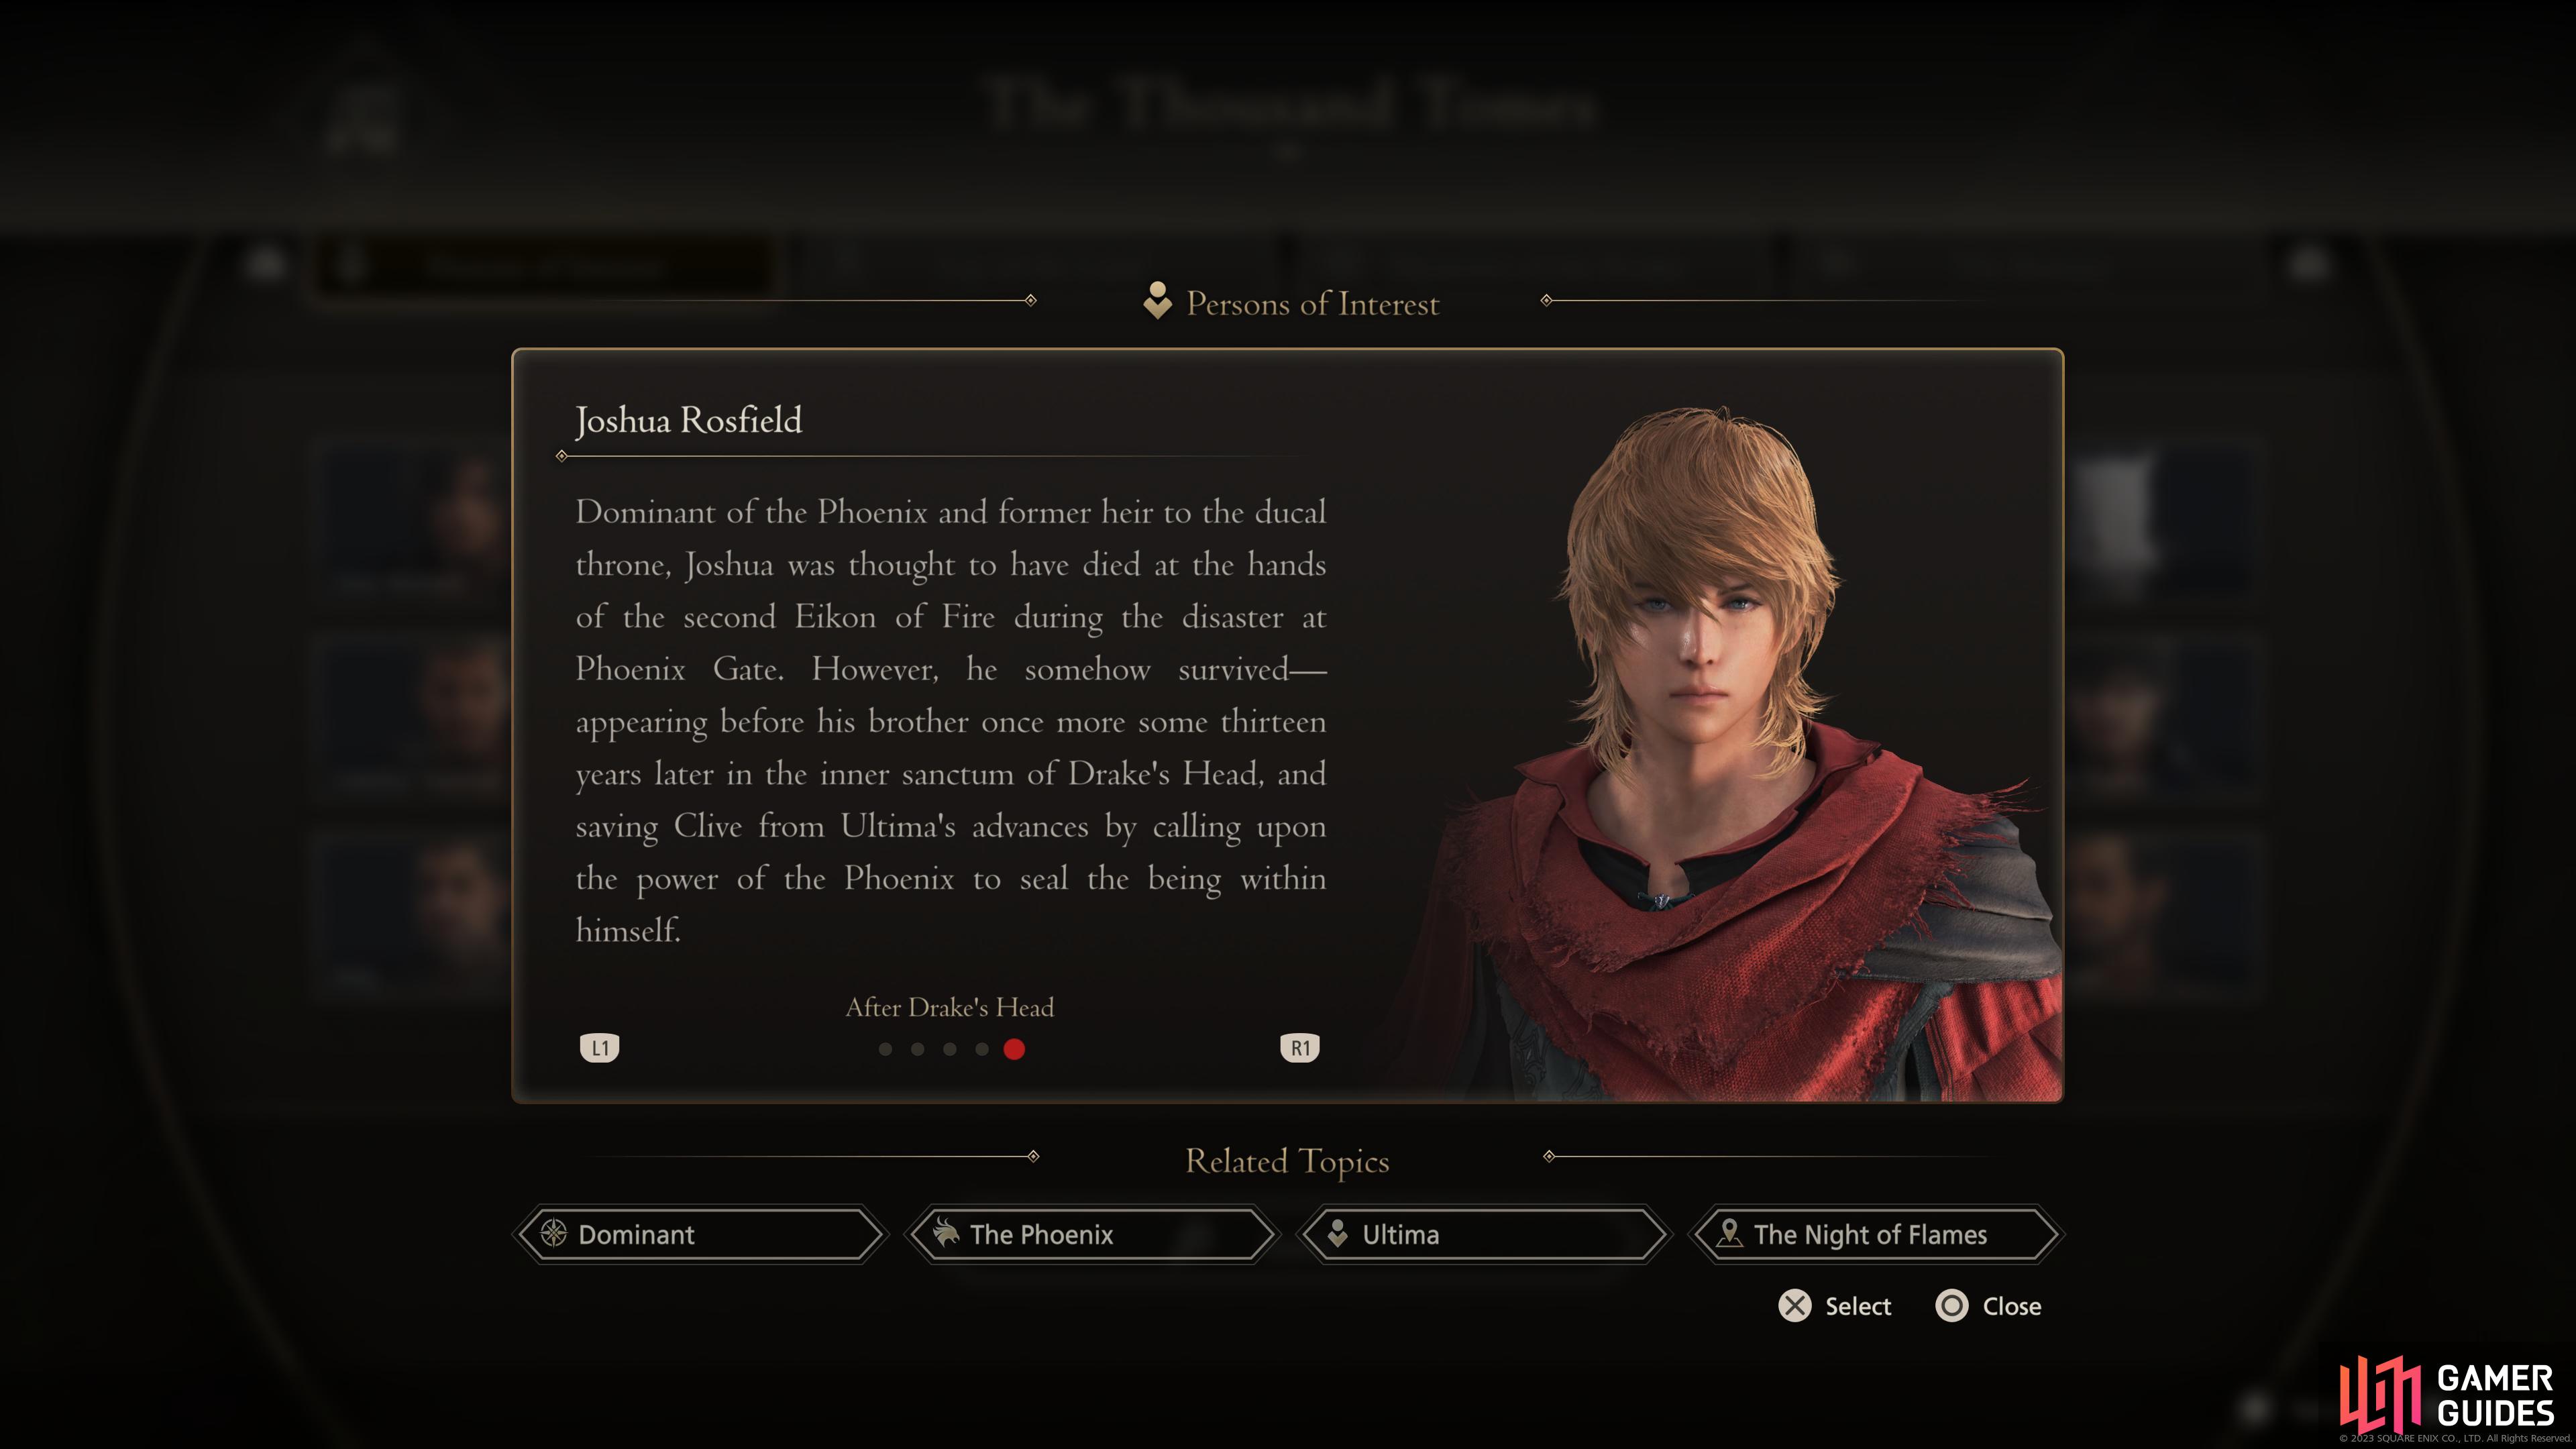This screenshot has height=1449, width=2576.
Task: Open The Phoenix related topic
Action: coord(1092,1234)
